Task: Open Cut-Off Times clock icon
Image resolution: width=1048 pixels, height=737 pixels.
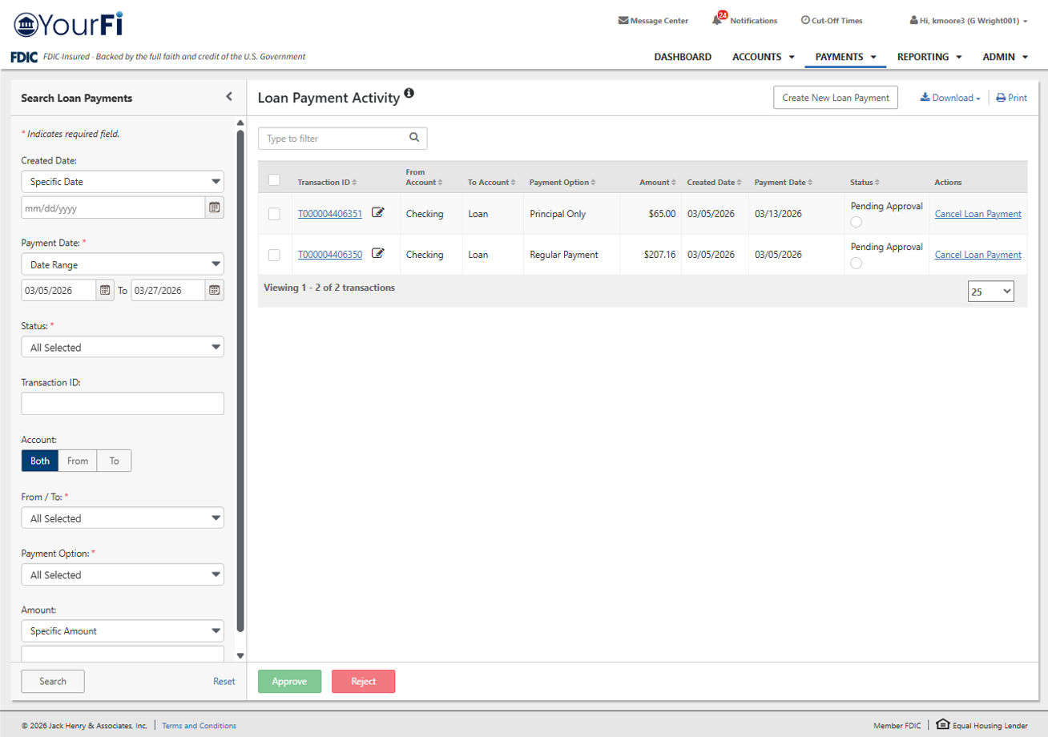Action: click(x=805, y=21)
